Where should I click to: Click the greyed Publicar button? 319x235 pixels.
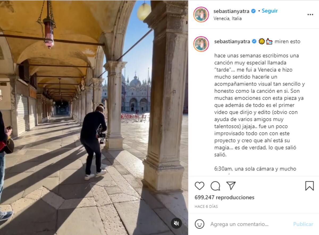click(x=303, y=224)
